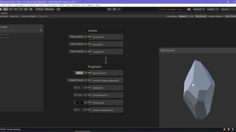
Task: Click the Smoothness(1) input port
Action: pos(91,95)
